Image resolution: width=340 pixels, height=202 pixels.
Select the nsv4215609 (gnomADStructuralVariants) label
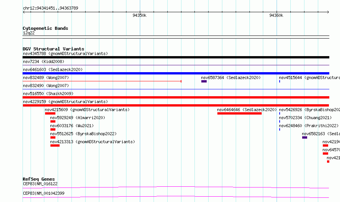87,110
